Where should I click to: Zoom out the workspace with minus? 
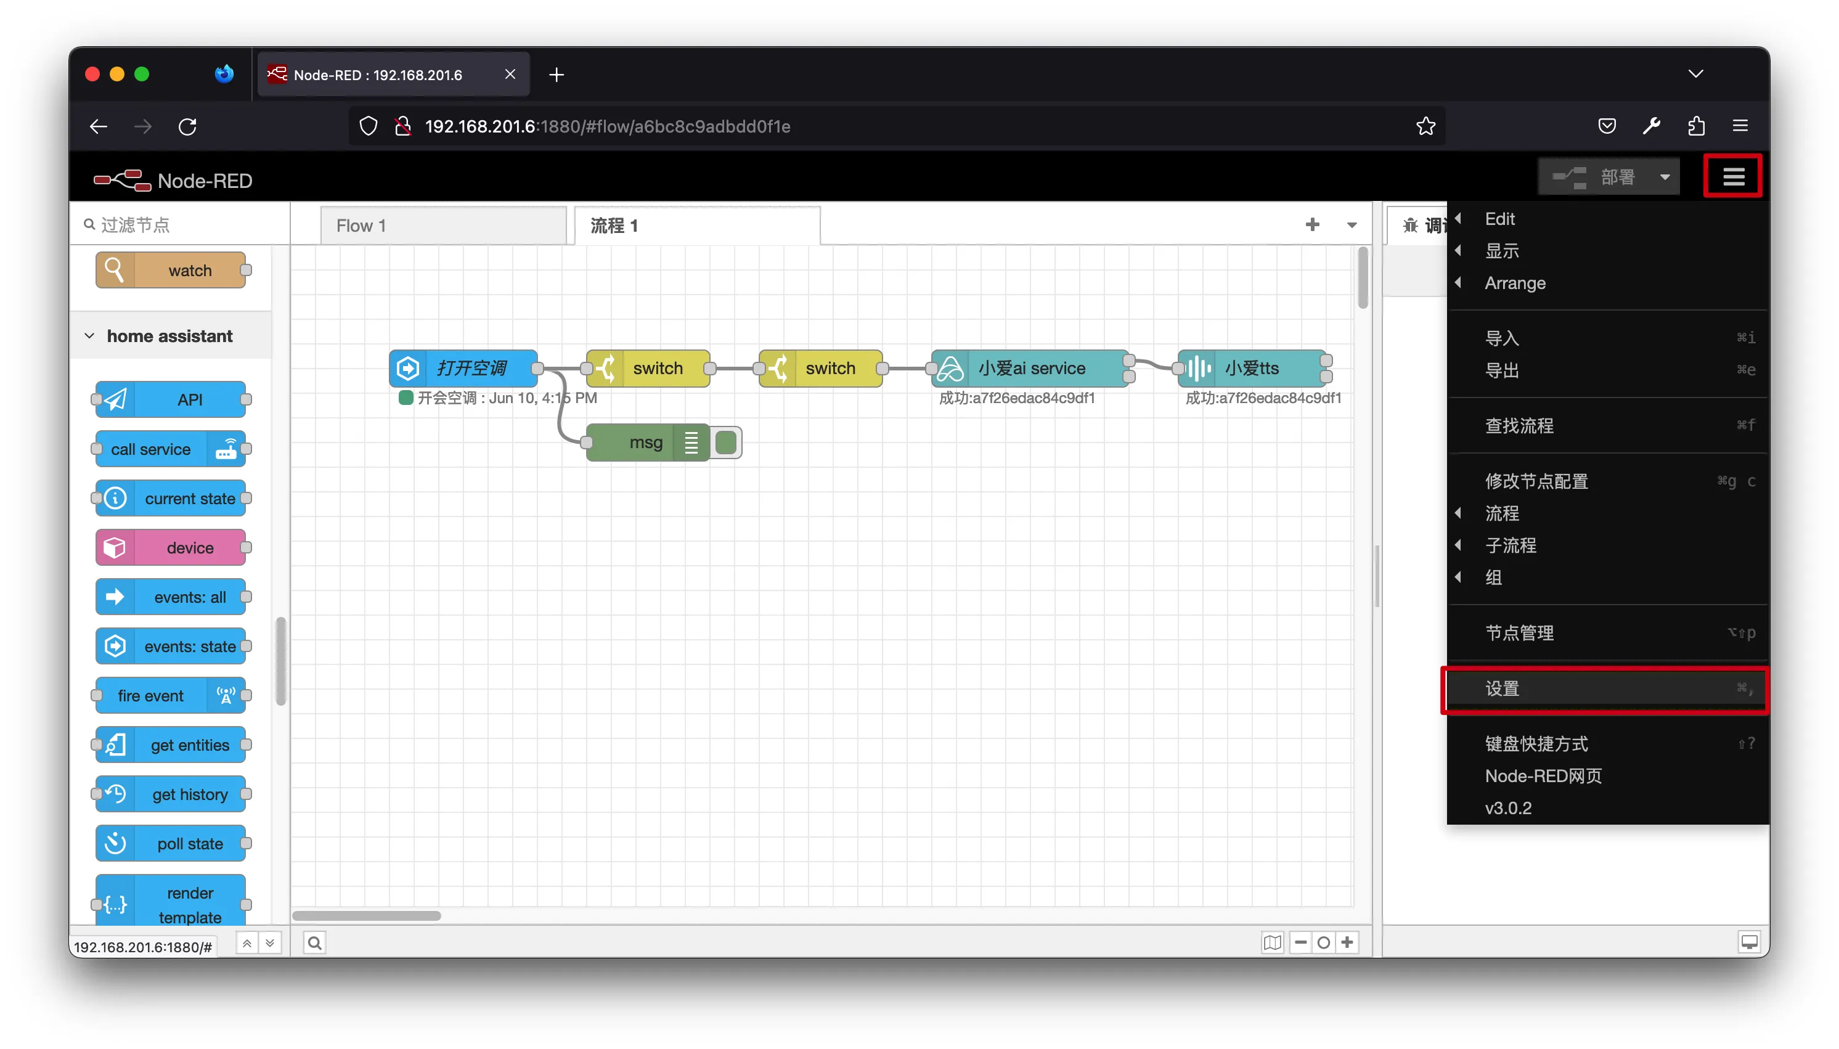(x=1300, y=942)
